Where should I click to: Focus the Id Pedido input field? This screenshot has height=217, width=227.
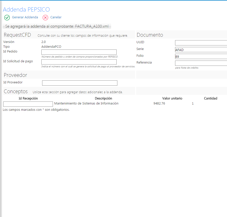[x=79, y=52]
